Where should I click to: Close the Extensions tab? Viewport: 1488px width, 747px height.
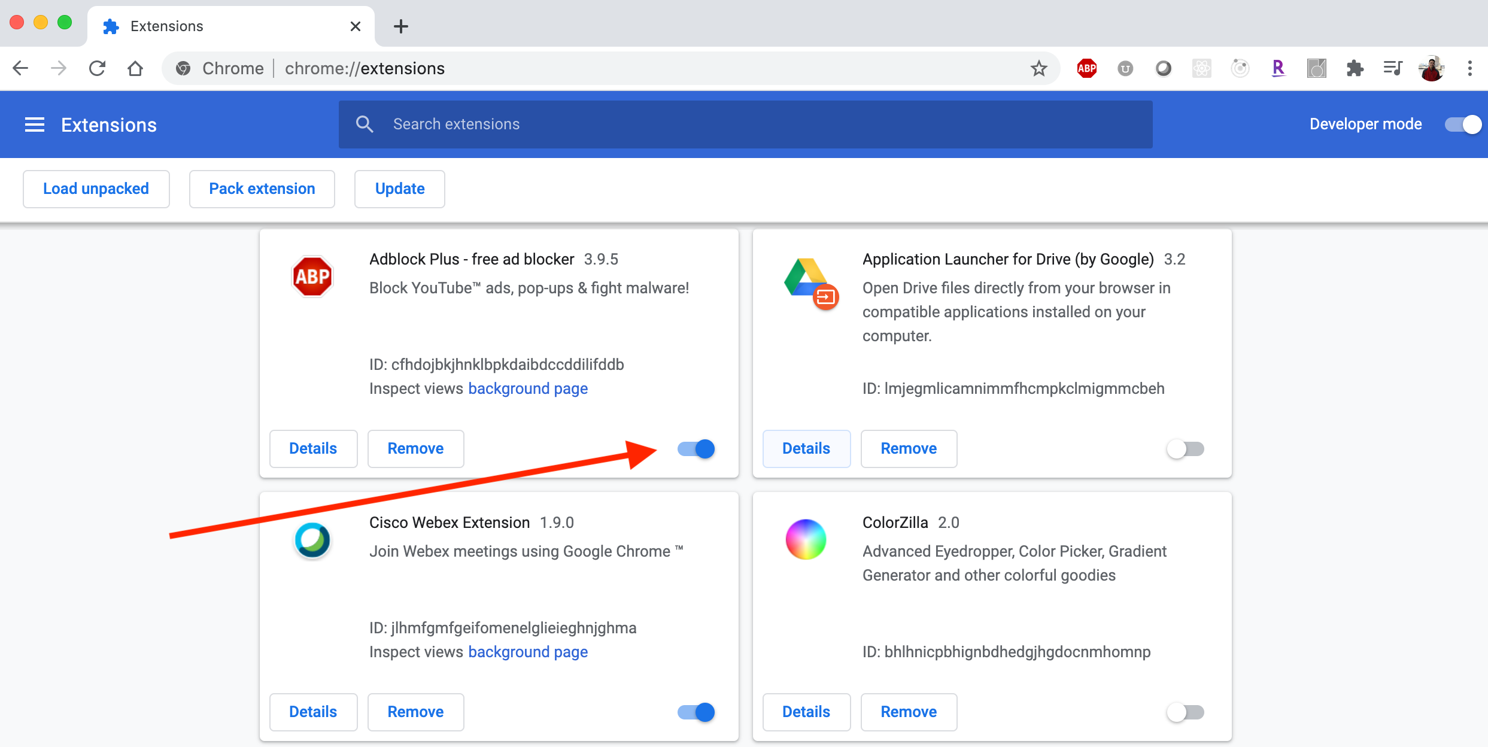point(356,26)
